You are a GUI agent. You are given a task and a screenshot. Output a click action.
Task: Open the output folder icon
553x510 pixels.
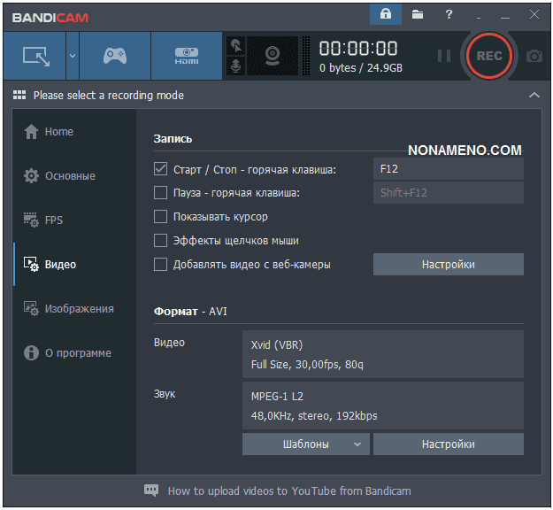point(417,14)
